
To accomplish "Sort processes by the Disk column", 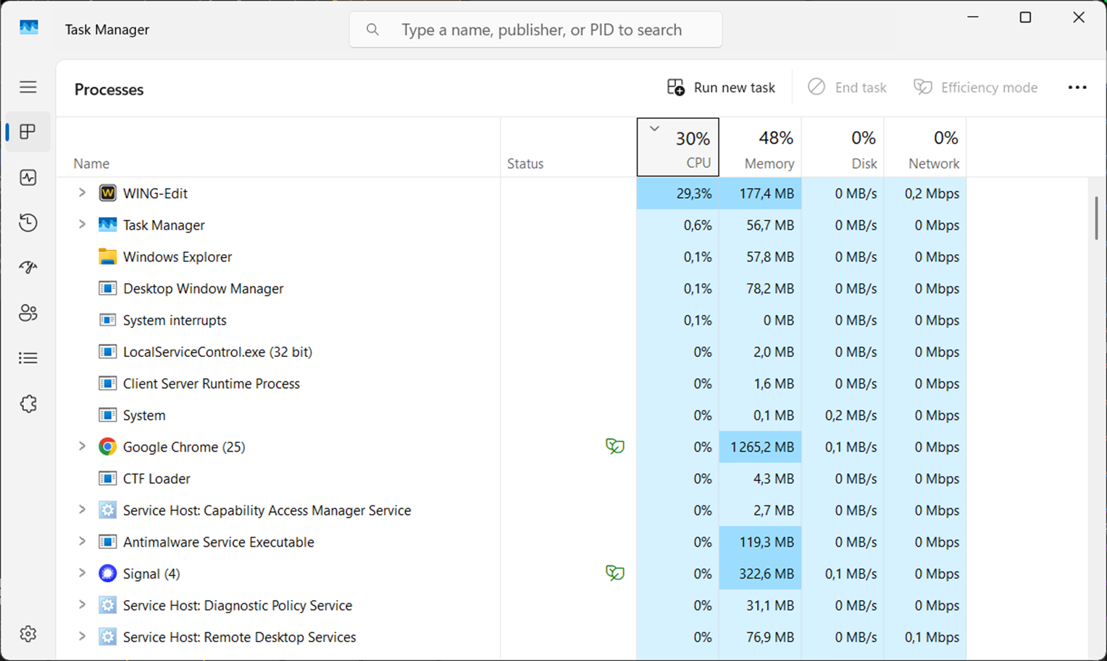I will [x=843, y=148].
